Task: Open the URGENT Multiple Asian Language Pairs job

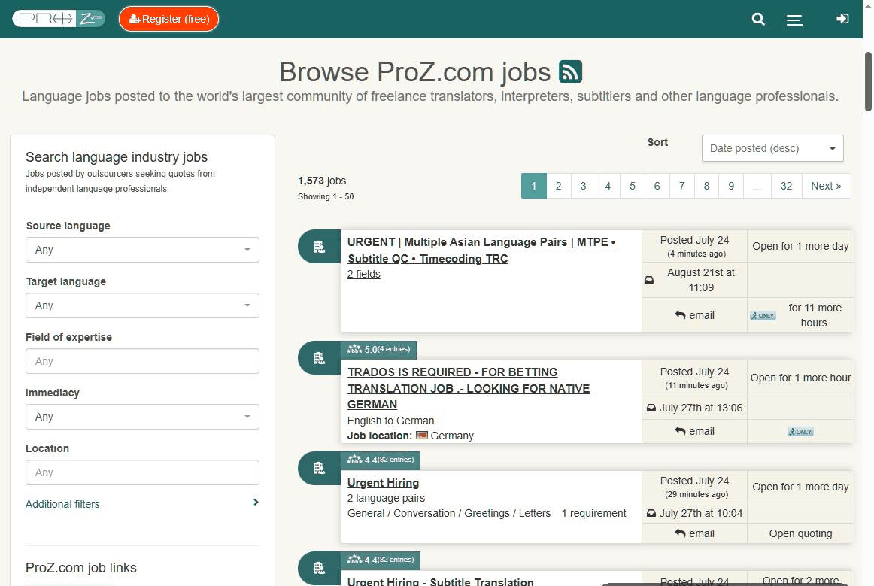Action: (481, 250)
